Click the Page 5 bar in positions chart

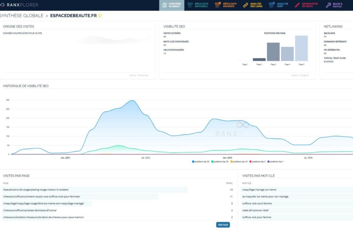tap(301, 48)
